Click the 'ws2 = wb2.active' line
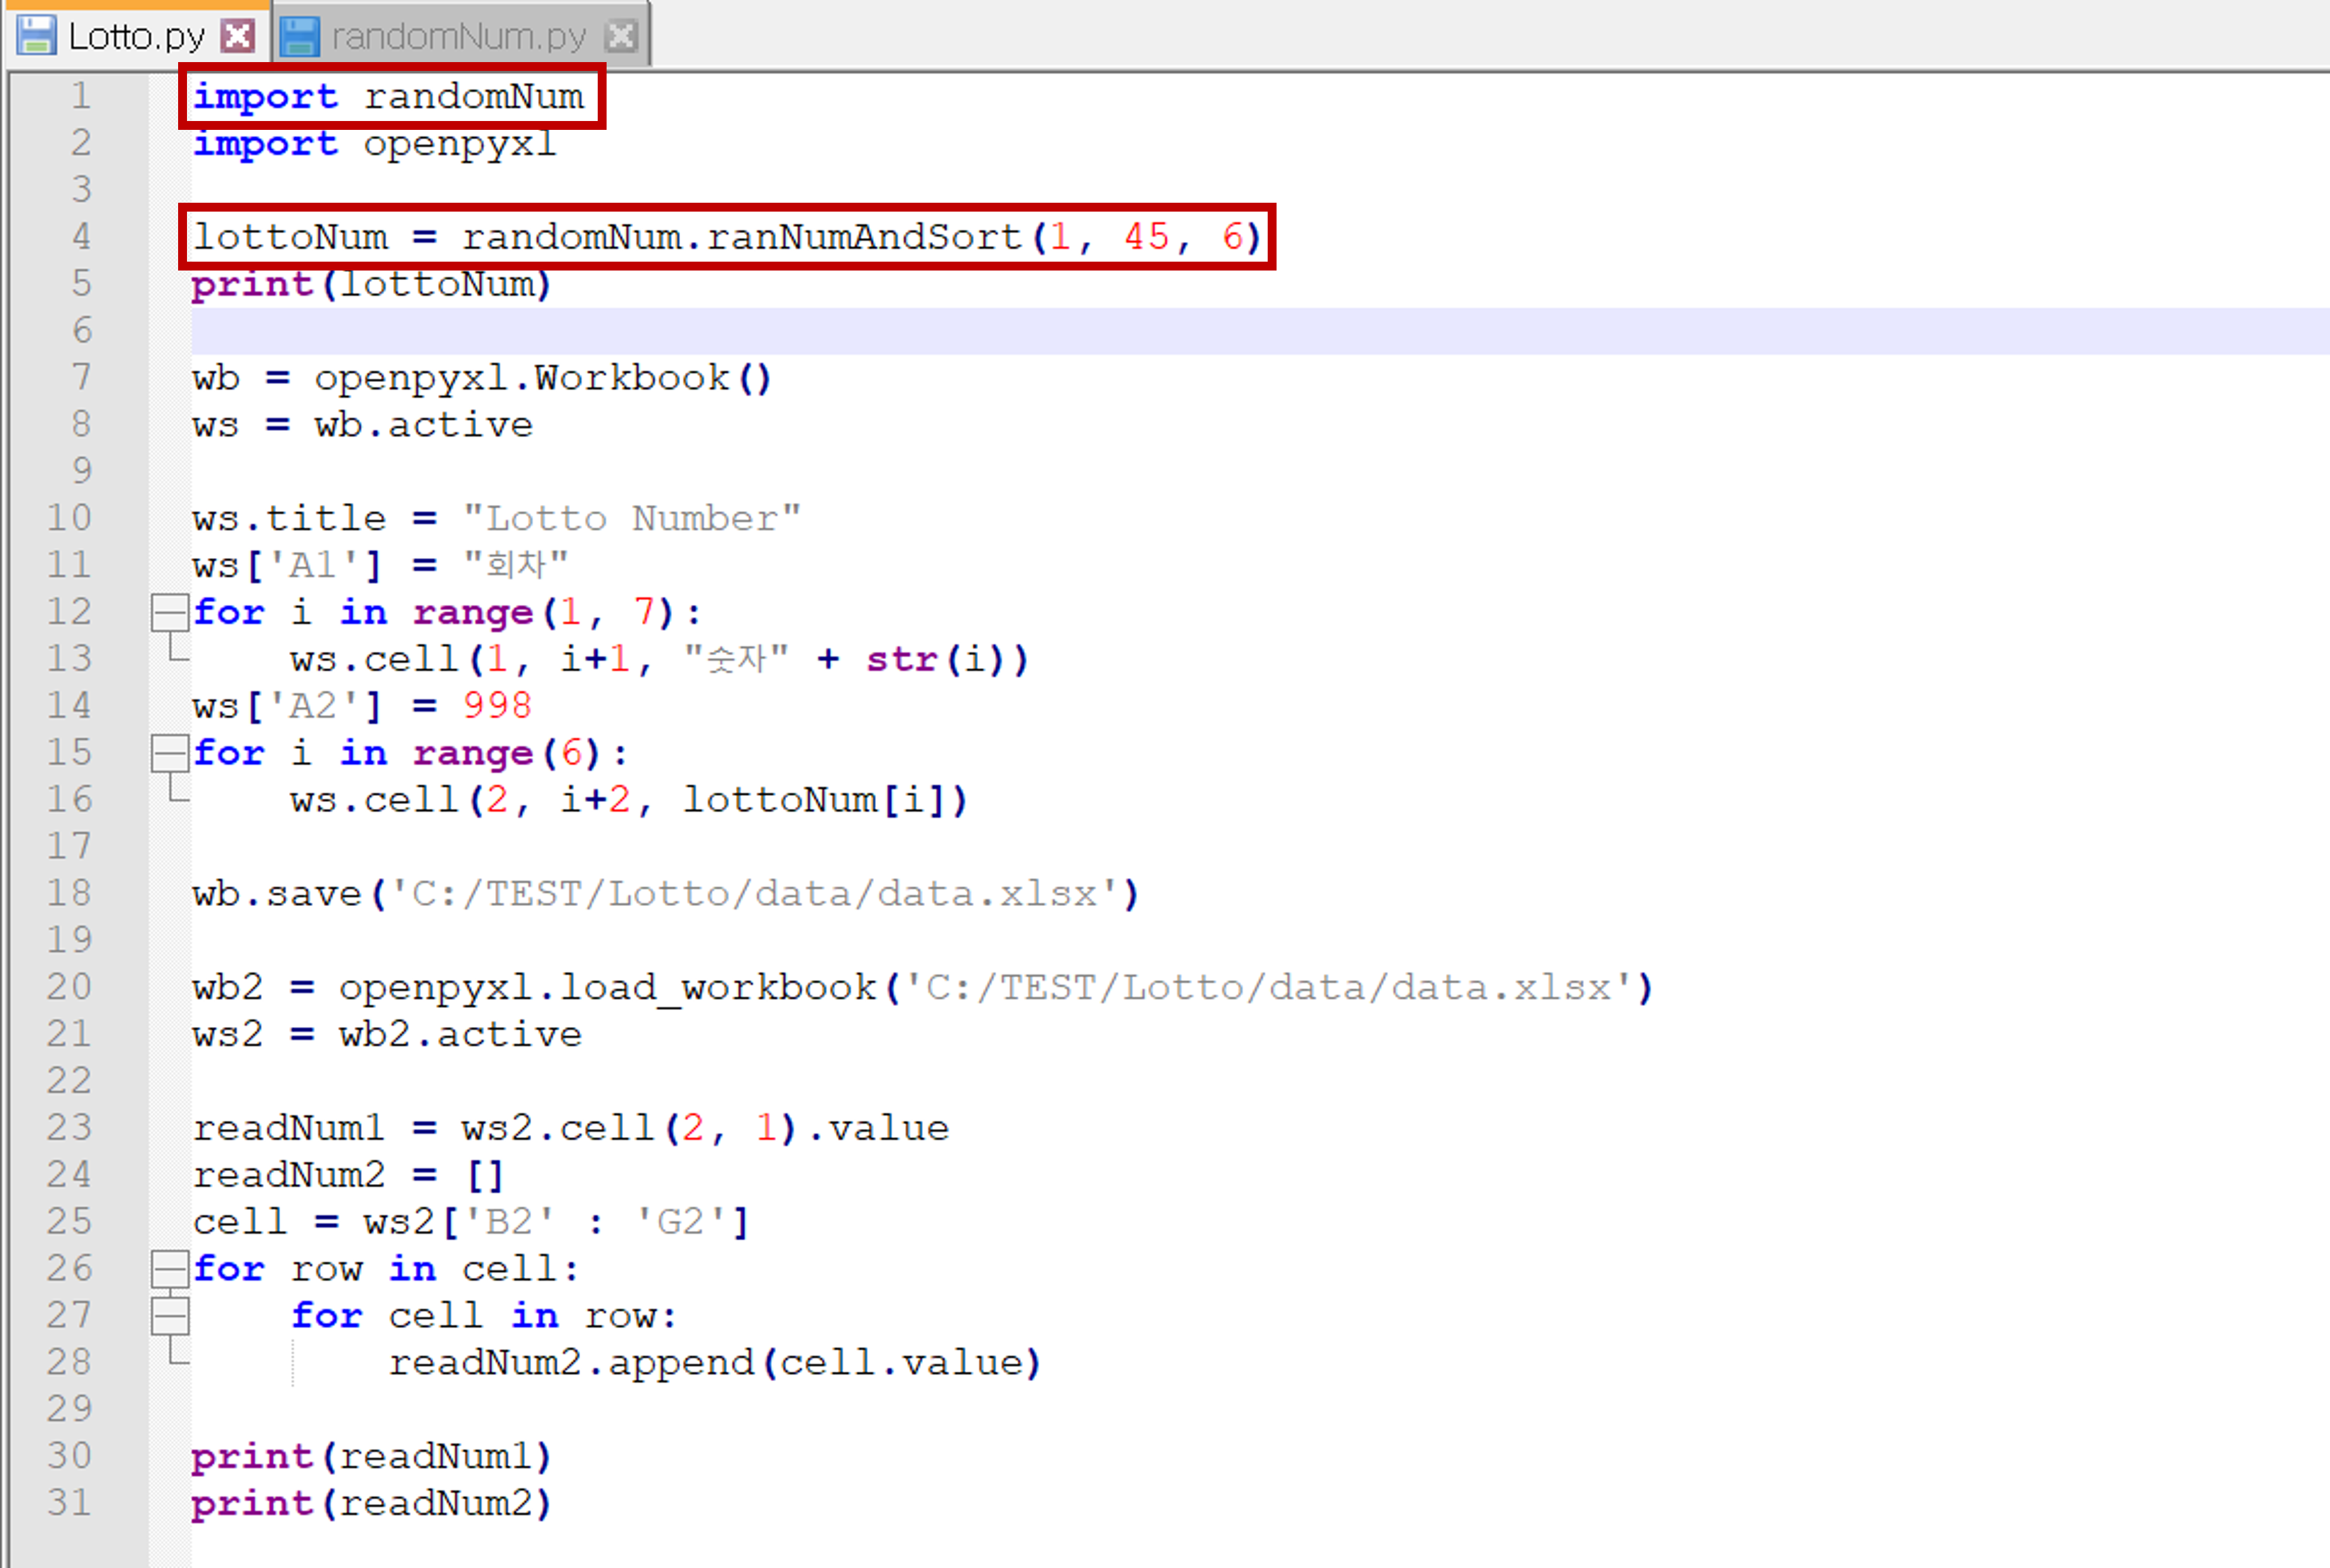This screenshot has width=2330, height=1568. (387, 1035)
